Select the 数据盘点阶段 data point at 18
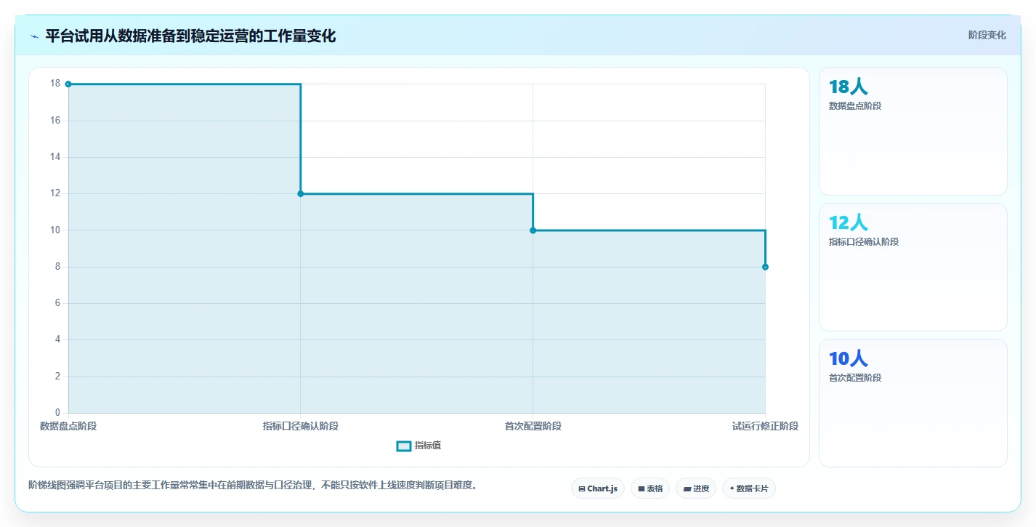 68,84
